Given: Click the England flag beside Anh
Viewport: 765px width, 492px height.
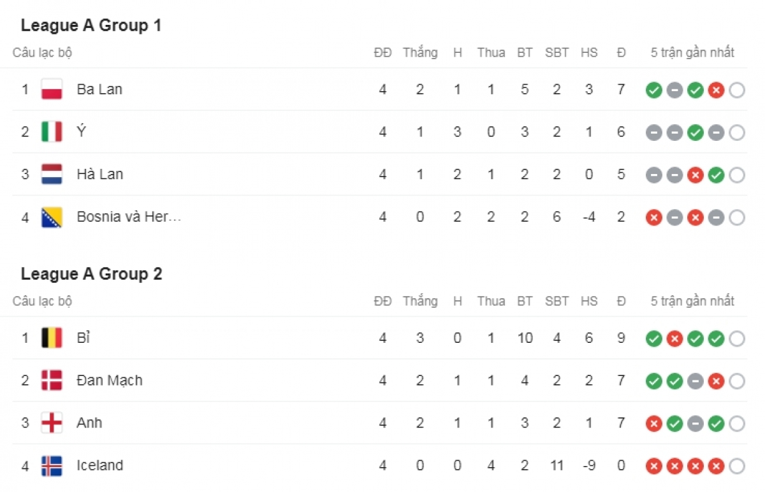Looking at the screenshot, I should click(x=52, y=423).
